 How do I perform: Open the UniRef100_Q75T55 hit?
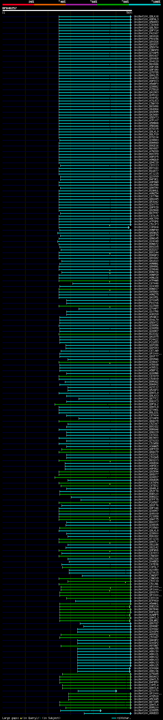click(146, 73)
